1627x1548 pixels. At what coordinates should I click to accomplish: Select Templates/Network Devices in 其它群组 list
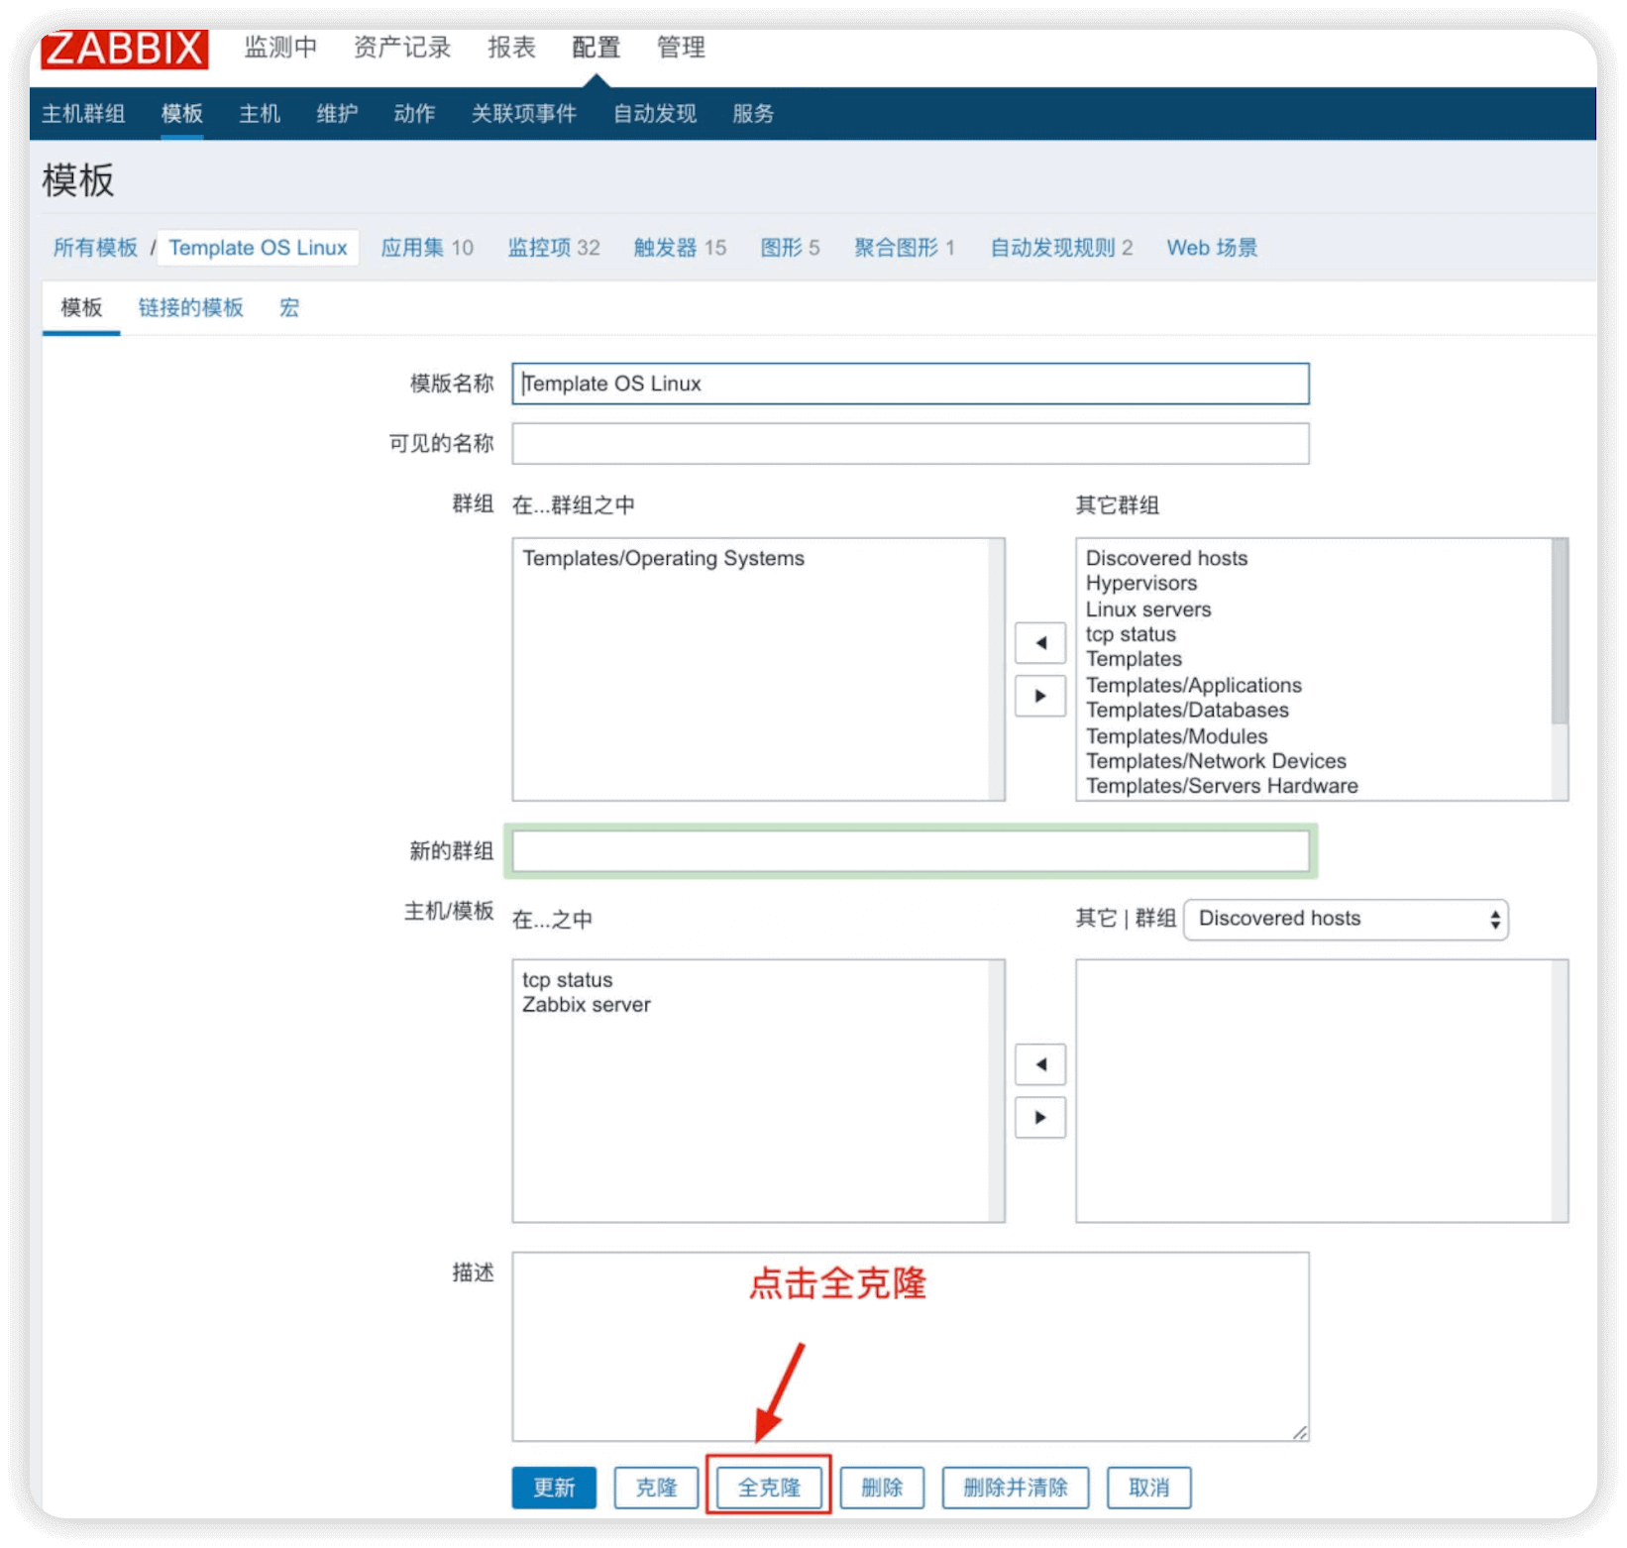point(1216,761)
